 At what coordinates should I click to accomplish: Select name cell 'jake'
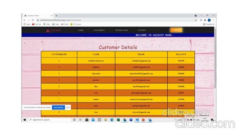click(96, 106)
